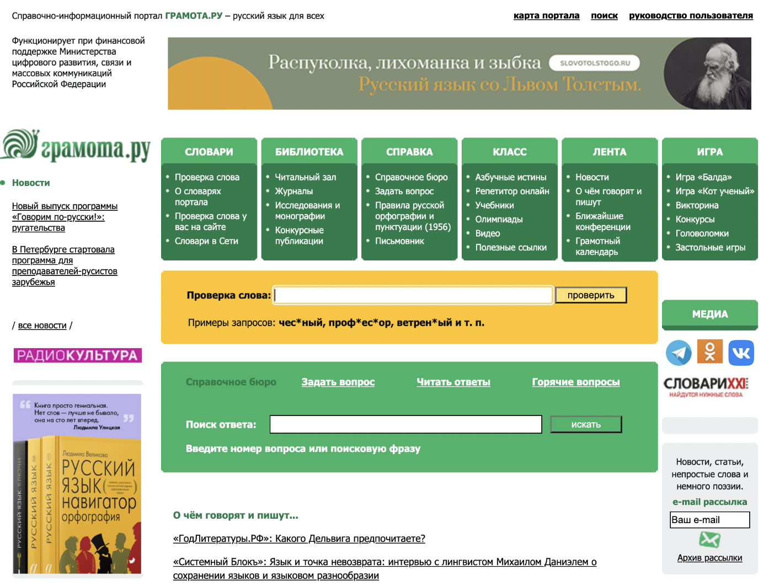The height and width of the screenshot is (586, 769).
Task: Open О словарях портала link
Action: (198, 196)
